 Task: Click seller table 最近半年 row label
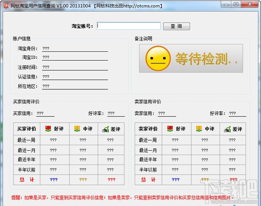pyautogui.click(x=148, y=160)
